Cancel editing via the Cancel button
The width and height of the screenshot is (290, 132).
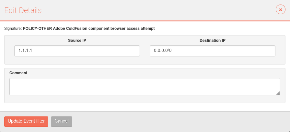click(x=62, y=122)
